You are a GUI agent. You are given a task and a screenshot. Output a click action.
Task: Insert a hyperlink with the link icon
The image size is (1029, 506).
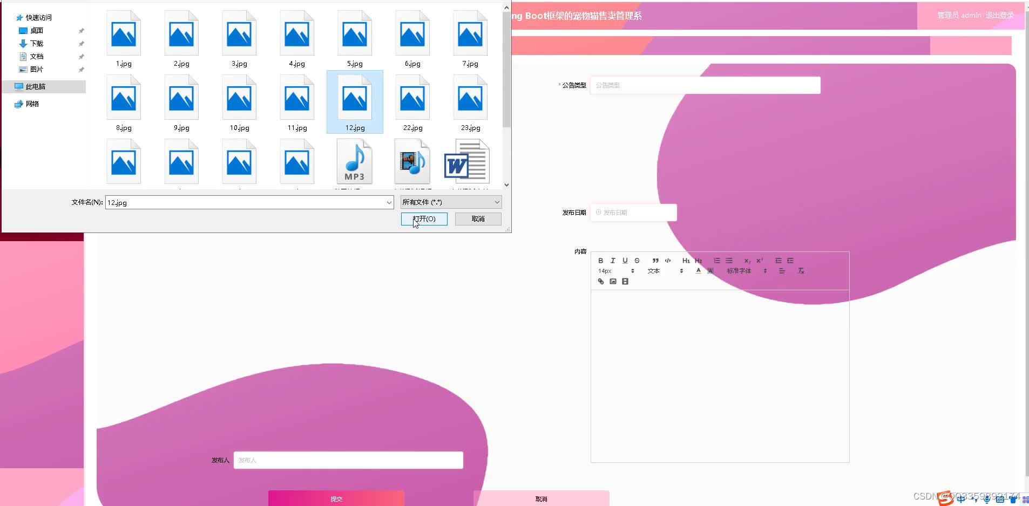pyautogui.click(x=601, y=282)
